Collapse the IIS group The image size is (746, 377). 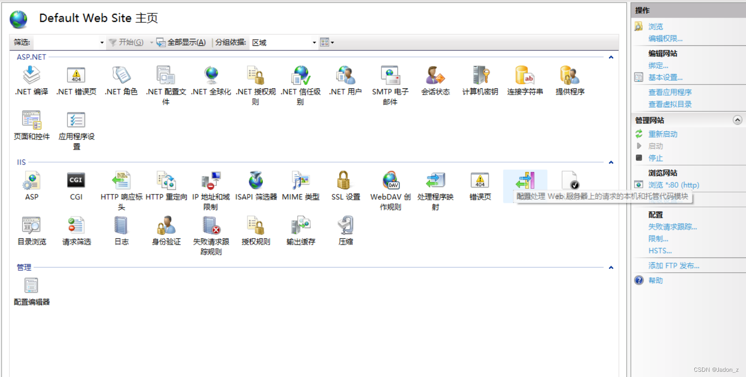pyautogui.click(x=611, y=162)
